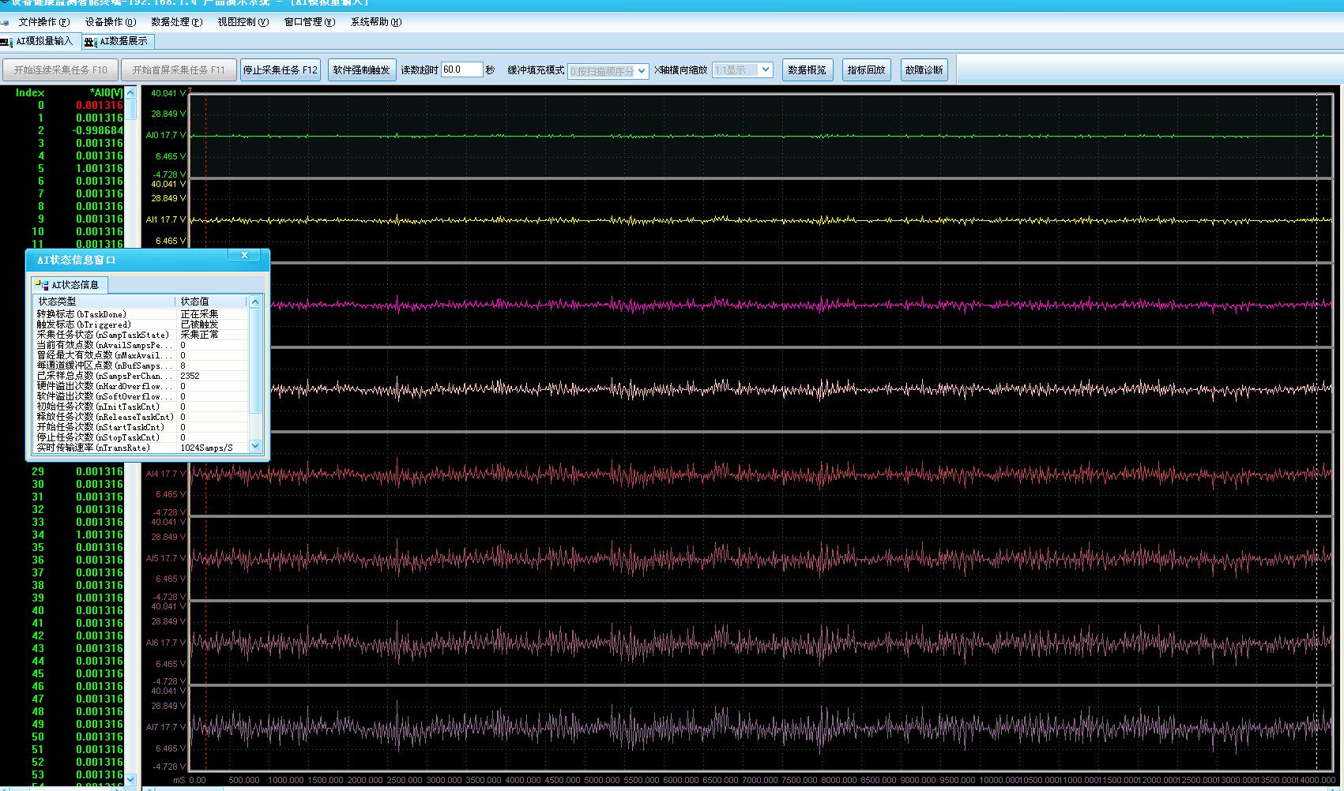This screenshot has width=1344, height=791.
Task: Click the AI数据展示 tab icon
Action: pos(90,42)
